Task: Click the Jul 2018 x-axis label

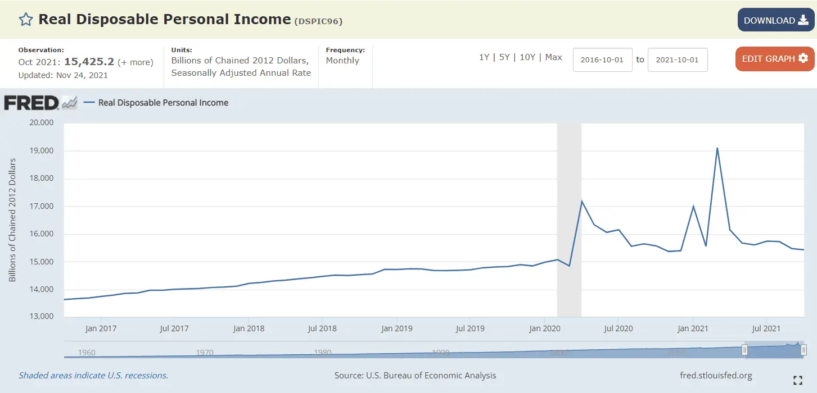Action: click(321, 328)
